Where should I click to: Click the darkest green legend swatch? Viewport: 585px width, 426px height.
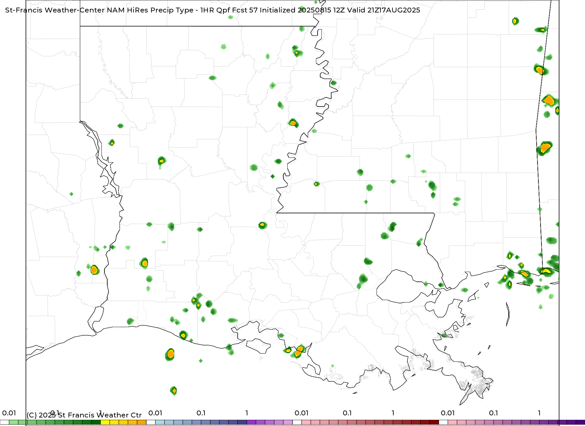[x=96, y=422]
